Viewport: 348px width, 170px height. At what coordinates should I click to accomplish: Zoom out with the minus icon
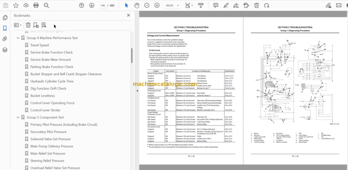[x=147, y=5]
